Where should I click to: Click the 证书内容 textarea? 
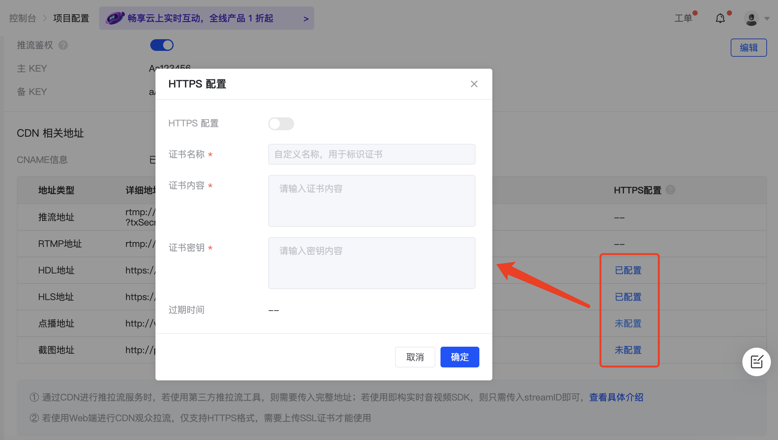[372, 201]
